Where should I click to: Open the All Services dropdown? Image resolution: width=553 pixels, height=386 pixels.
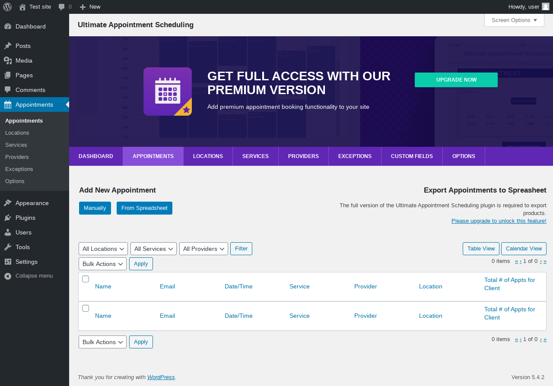tap(153, 249)
